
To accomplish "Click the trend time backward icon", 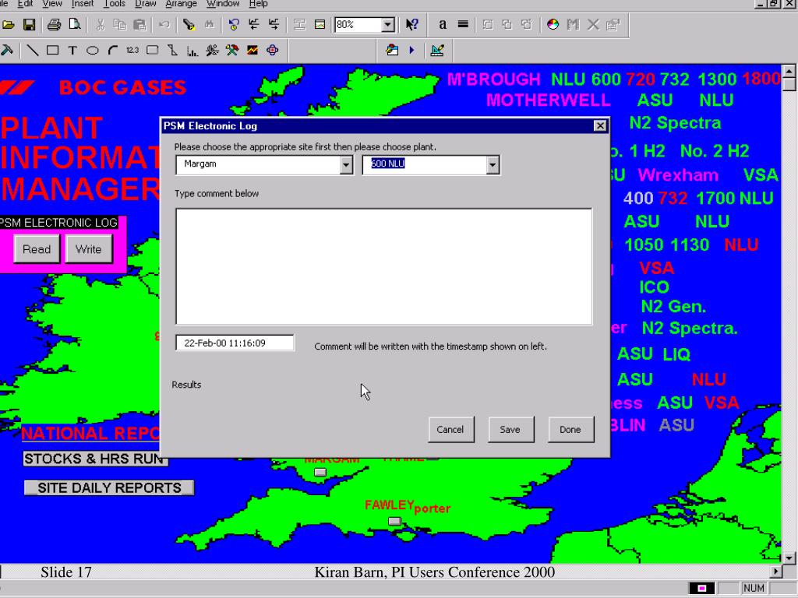I will (x=253, y=24).
